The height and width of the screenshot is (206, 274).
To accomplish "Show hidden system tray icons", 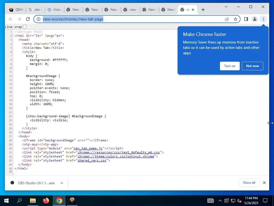I will click(220, 201).
